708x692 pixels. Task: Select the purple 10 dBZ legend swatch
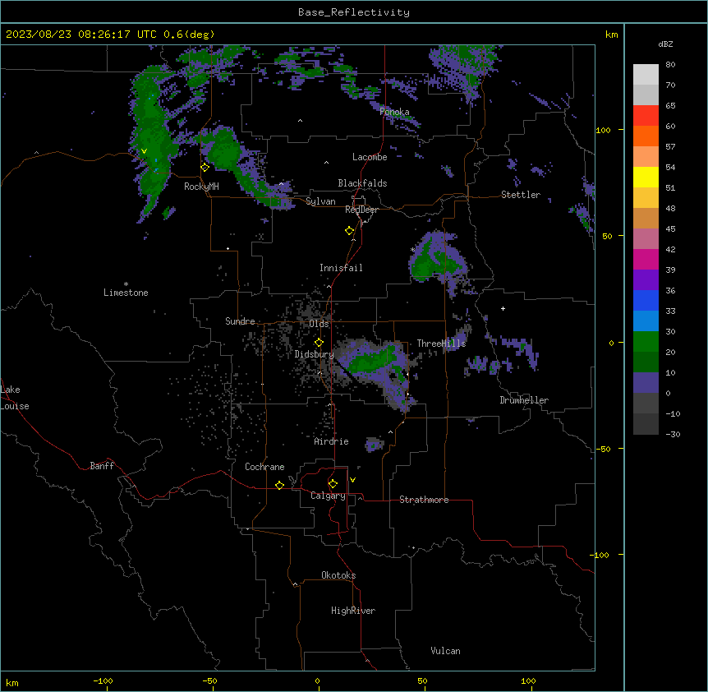646,383
